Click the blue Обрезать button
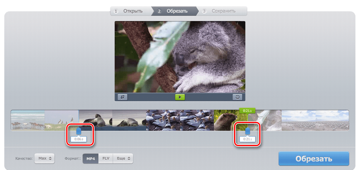This screenshot has width=360, height=170. point(314,159)
